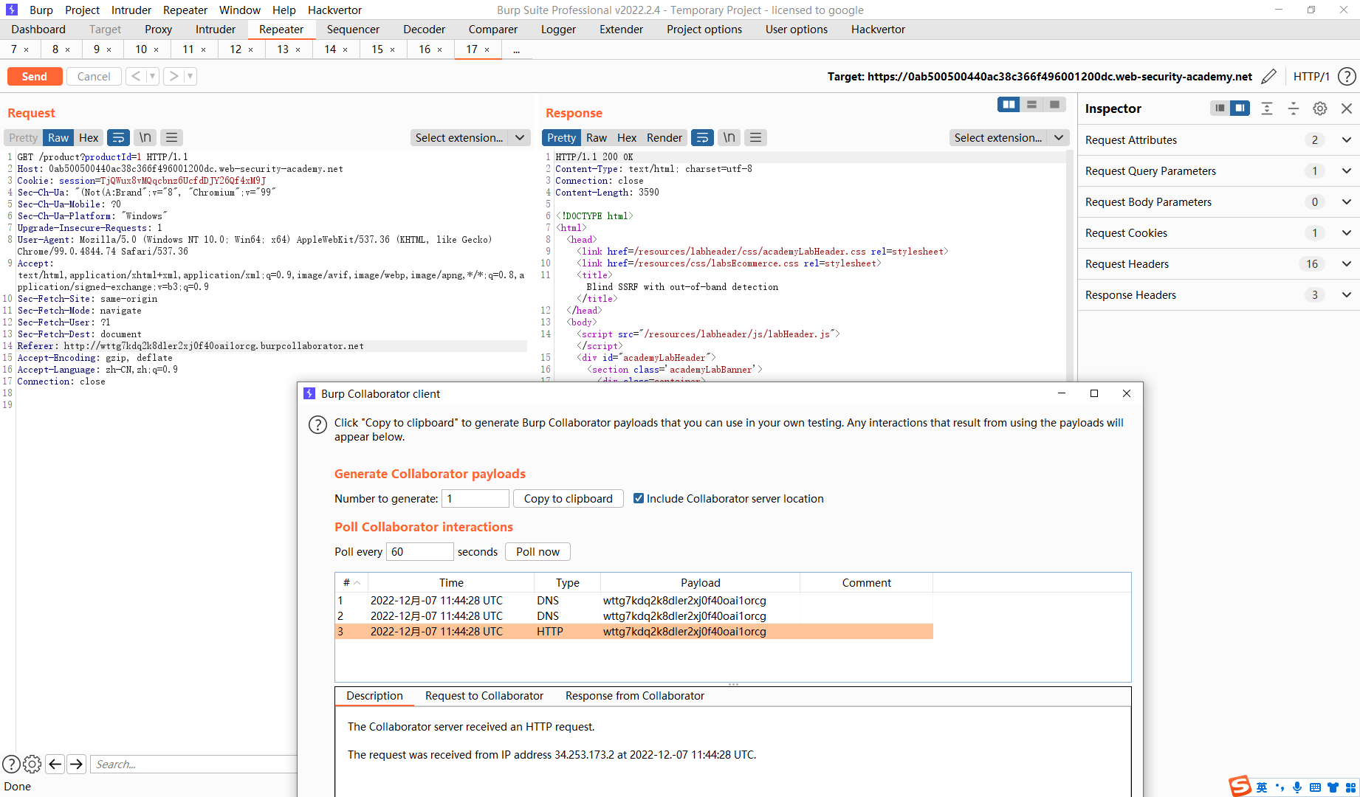Image resolution: width=1360 pixels, height=797 pixels.
Task: Click the help icon at bottom left
Action: point(11,764)
